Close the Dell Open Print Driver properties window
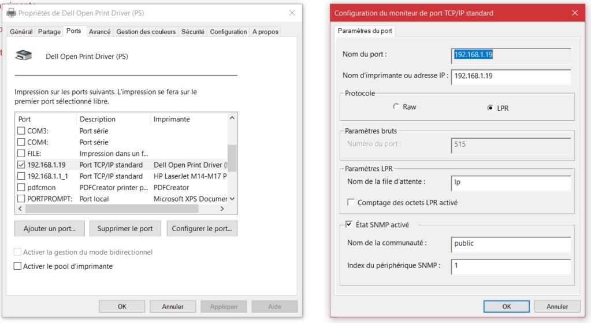 (292, 13)
